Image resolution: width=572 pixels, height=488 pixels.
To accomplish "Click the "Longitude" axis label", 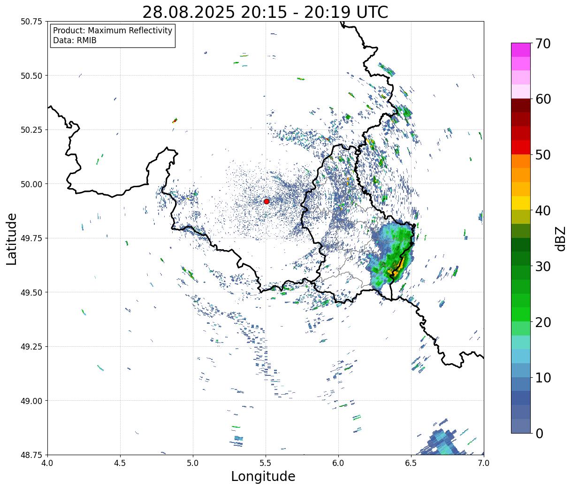I will point(263,476).
